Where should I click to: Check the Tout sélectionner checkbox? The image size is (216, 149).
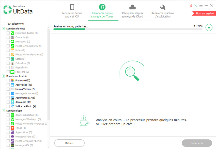[x=4, y=24]
